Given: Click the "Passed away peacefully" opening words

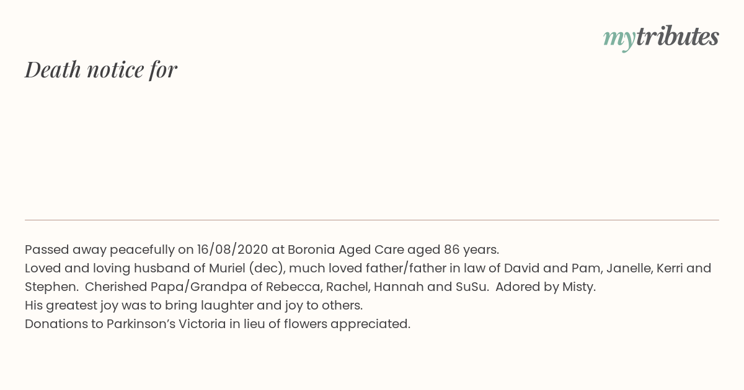Looking at the screenshot, I should pos(100,249).
